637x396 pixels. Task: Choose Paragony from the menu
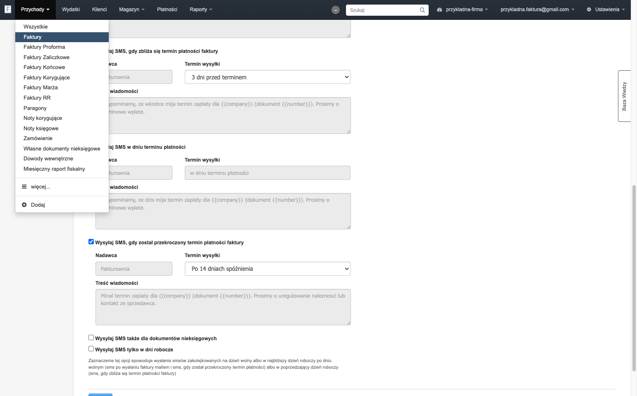tap(62, 108)
